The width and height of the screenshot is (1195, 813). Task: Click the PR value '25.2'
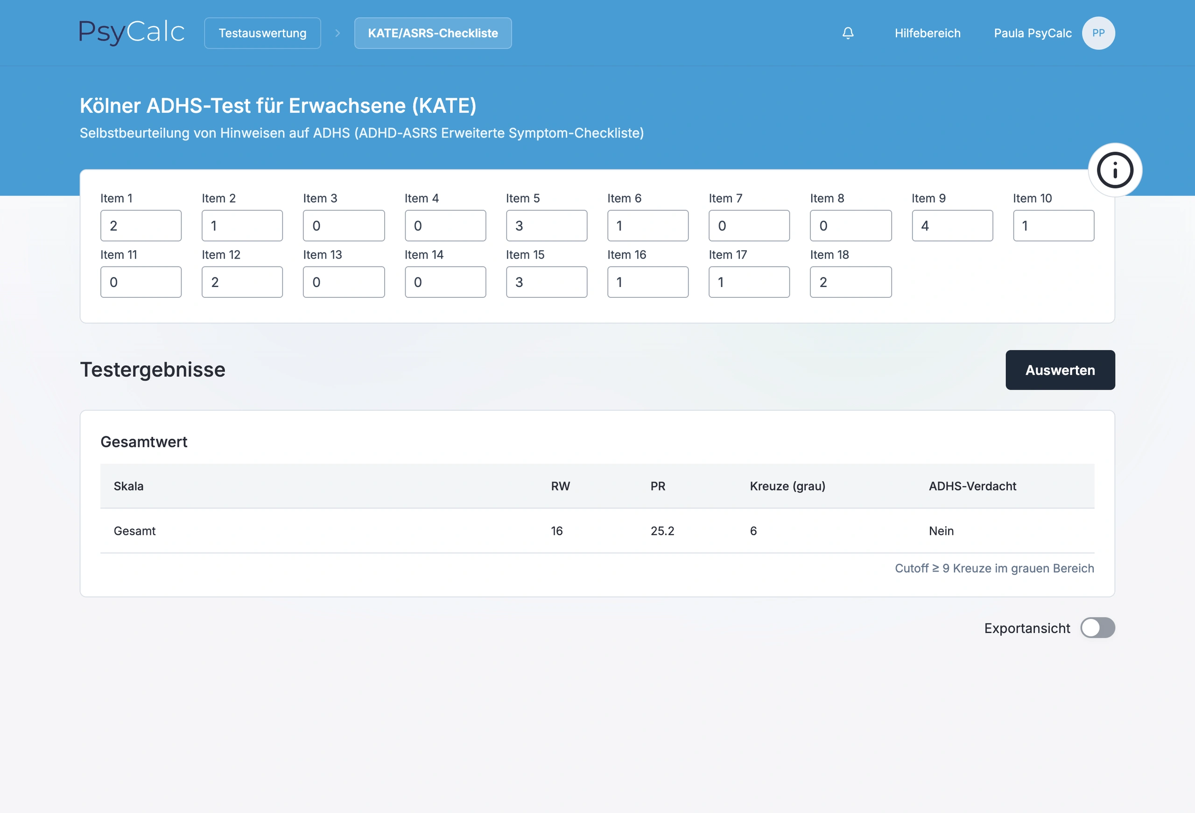[662, 531]
